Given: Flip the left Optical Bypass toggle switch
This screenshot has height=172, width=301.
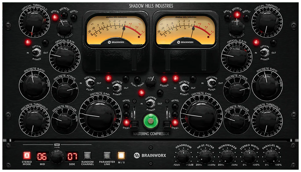Looking at the screenshot, I should (36, 53).
